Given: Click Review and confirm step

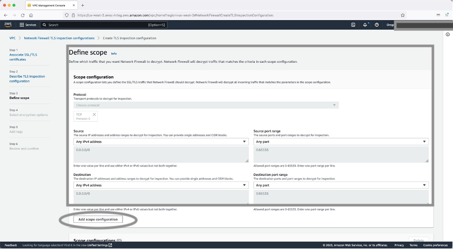Looking at the screenshot, I should [x=24, y=148].
